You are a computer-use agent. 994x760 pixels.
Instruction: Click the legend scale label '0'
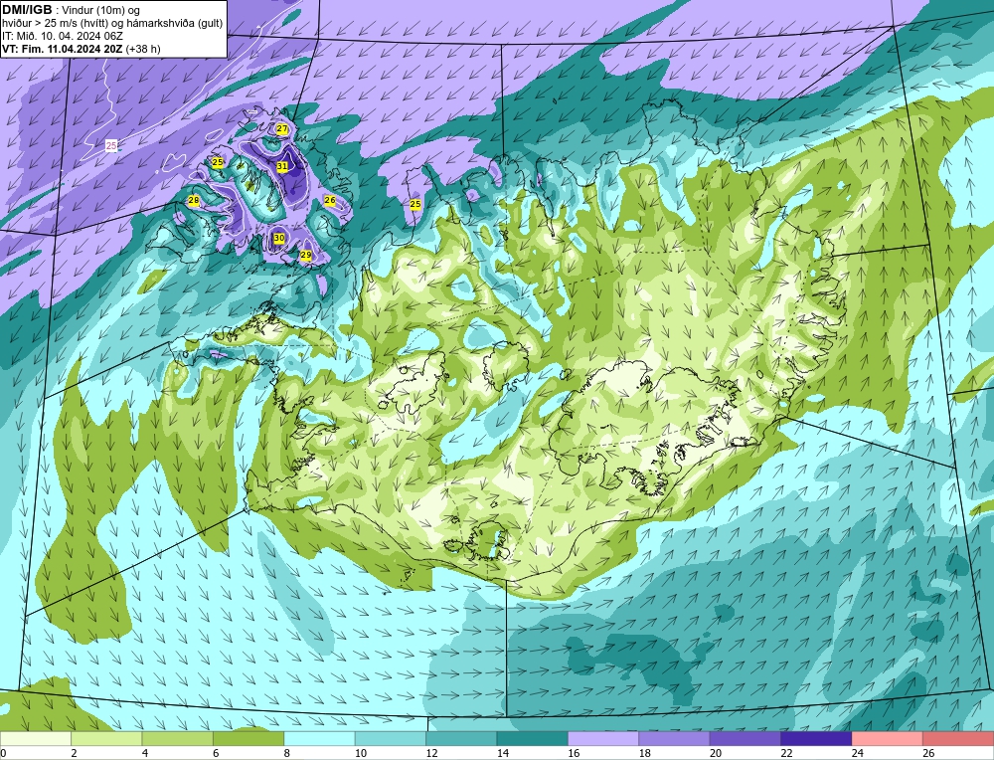[3, 753]
